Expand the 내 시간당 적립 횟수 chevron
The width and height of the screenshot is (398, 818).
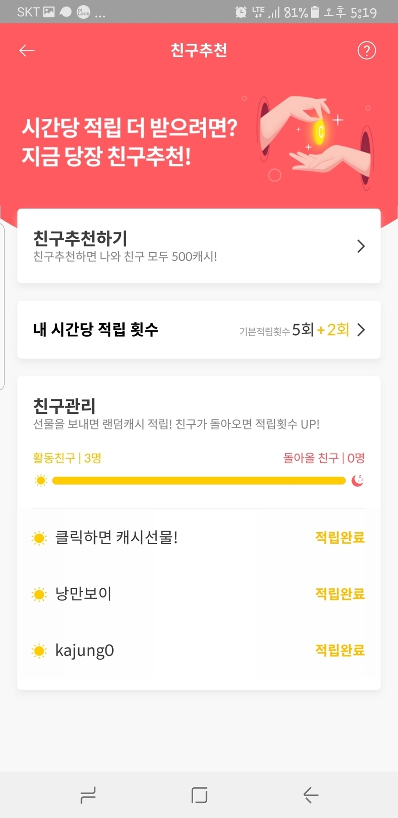click(361, 330)
